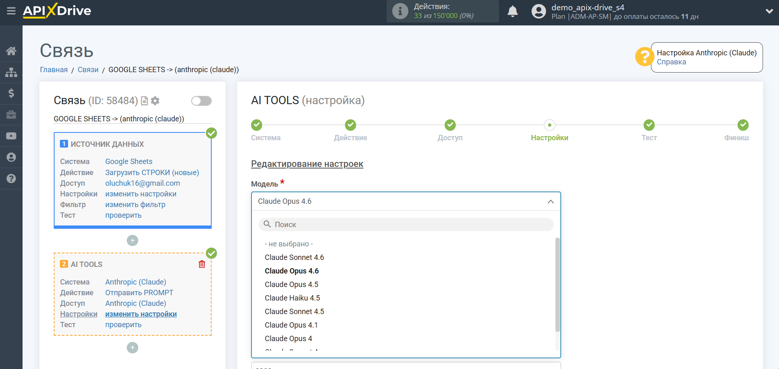Delete the AI TOOLS block with trash icon
The image size is (779, 369).
coord(202,264)
